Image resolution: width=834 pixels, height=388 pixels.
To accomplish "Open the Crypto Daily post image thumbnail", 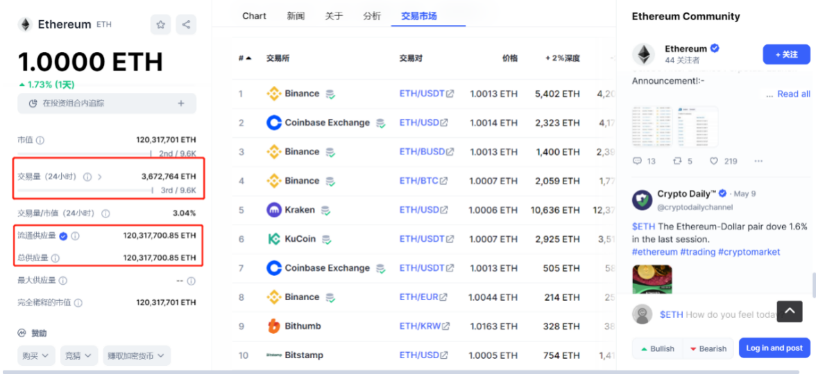I will pos(652,280).
